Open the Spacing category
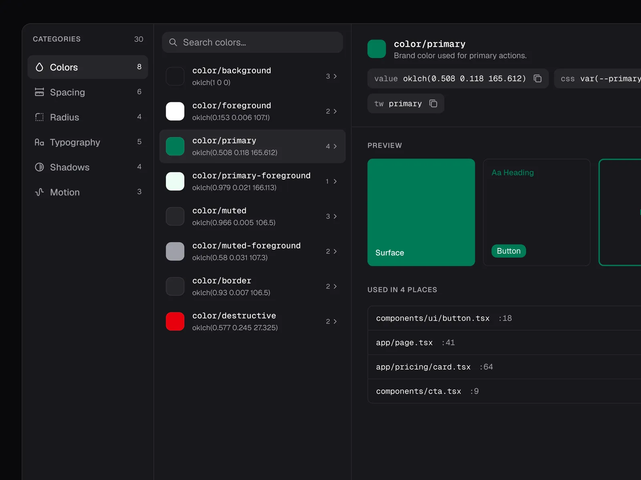Image resolution: width=641 pixels, height=480 pixels. 88,92
